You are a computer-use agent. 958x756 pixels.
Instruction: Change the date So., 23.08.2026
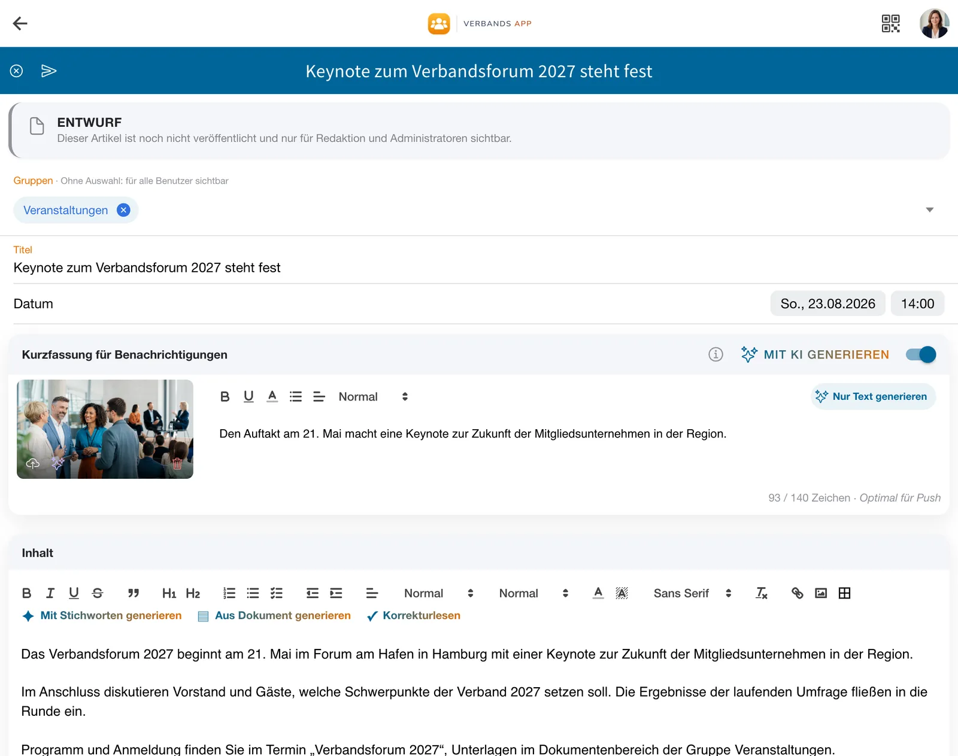coord(827,303)
